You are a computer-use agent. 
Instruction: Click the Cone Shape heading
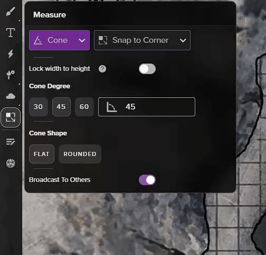click(48, 133)
